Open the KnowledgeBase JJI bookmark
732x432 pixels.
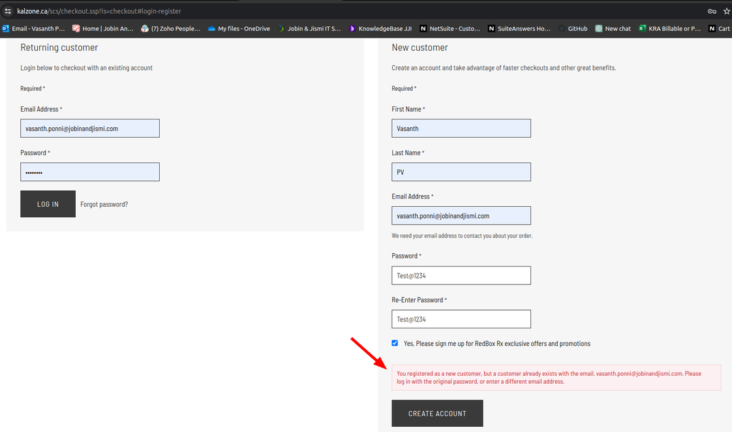click(x=380, y=29)
